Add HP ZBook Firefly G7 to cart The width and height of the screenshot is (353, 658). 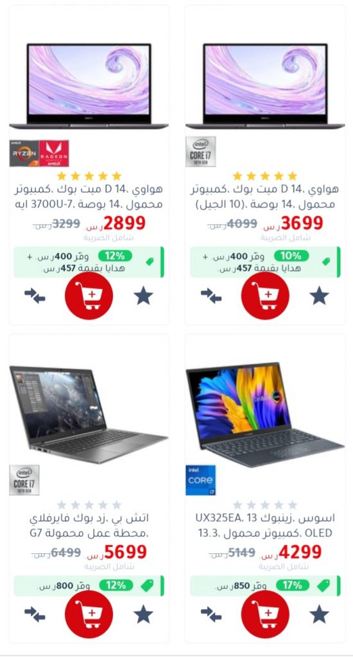(x=89, y=614)
